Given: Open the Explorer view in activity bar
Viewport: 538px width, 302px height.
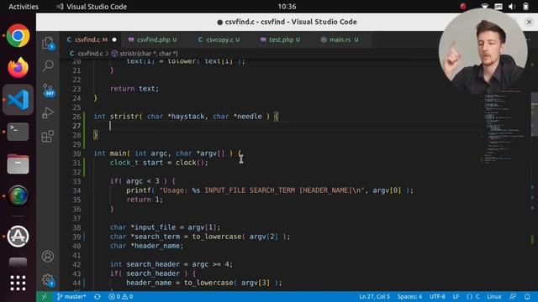Looking at the screenshot, I should click(x=48, y=43).
